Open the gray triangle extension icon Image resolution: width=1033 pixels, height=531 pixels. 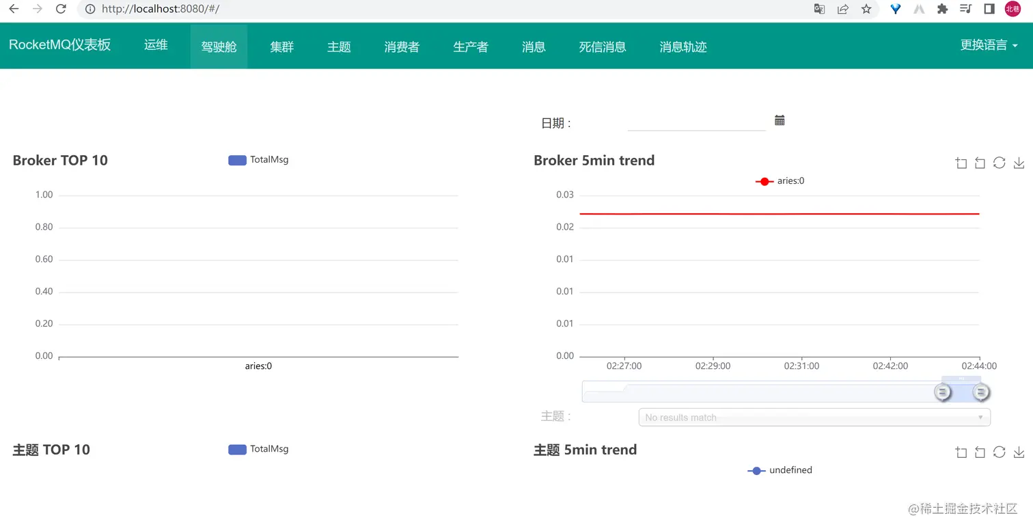[919, 9]
